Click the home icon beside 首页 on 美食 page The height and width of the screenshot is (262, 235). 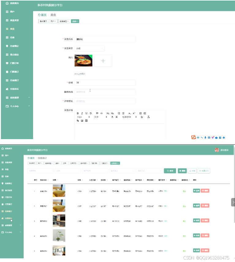coord(39,15)
